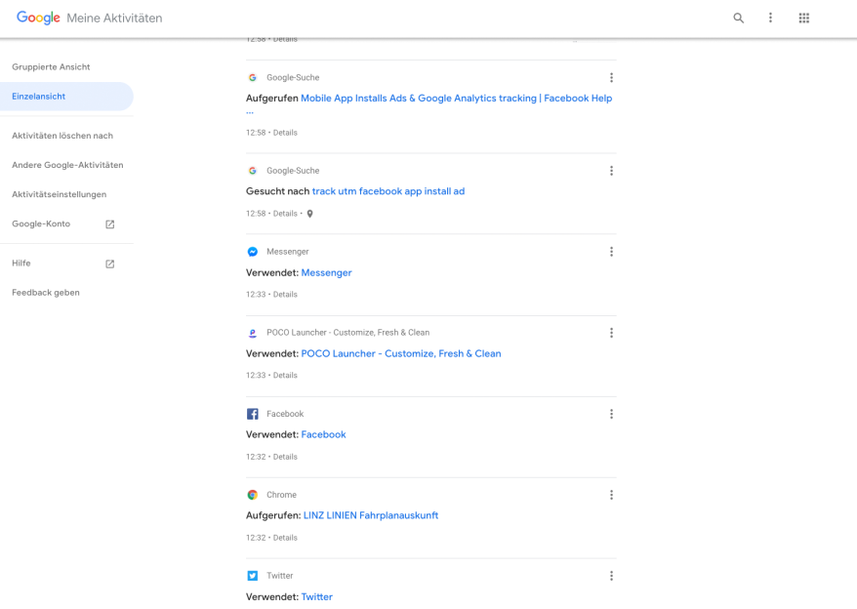Click the Facebook app icon
857x609 pixels.
(253, 414)
